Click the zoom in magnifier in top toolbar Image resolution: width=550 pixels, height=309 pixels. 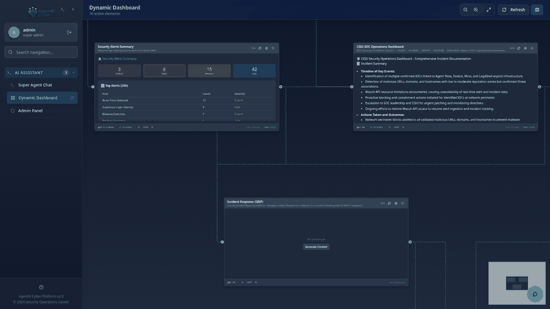(476, 10)
